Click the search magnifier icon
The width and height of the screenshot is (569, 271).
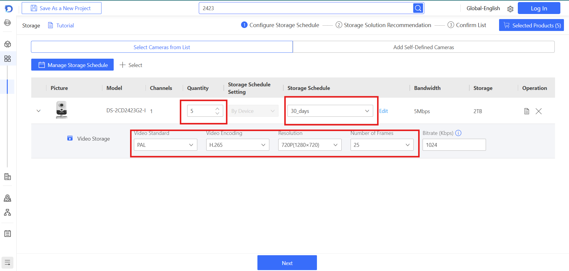(x=418, y=8)
